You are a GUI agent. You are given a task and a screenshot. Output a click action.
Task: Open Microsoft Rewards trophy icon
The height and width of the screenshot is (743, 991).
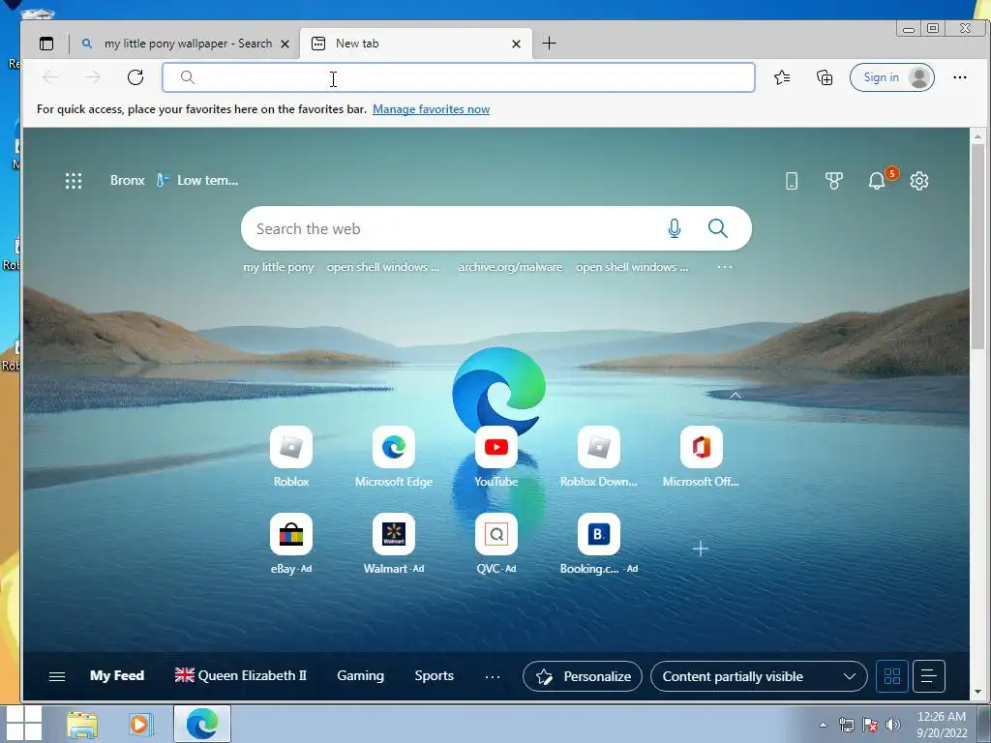tap(833, 181)
